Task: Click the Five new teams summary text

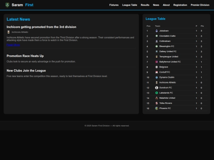Action: pyautogui.click(x=57, y=76)
